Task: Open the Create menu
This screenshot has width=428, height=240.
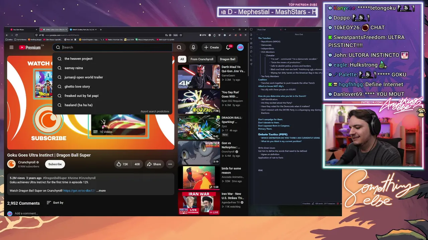Action: [x=211, y=47]
